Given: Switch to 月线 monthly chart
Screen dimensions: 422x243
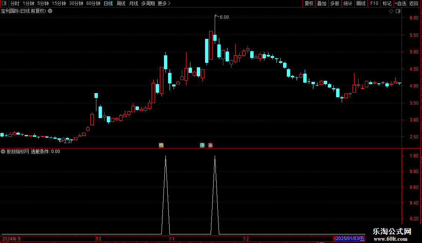Looking at the screenshot, I should point(133,3).
